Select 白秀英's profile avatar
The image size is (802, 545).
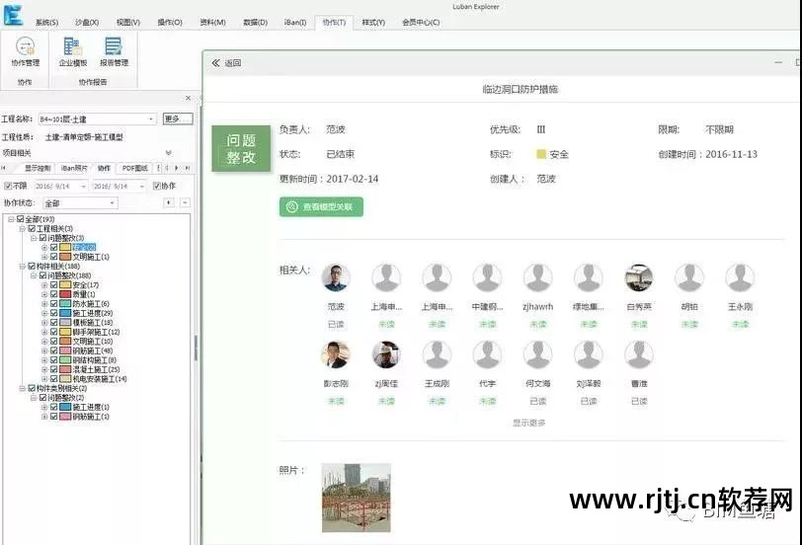point(639,277)
